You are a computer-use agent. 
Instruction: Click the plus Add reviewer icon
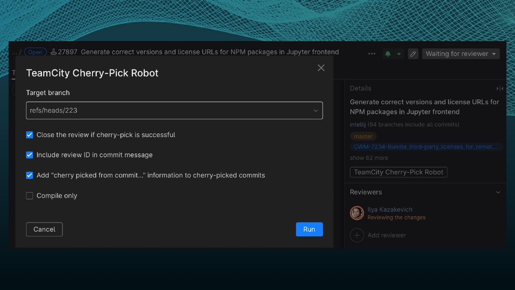(357, 235)
